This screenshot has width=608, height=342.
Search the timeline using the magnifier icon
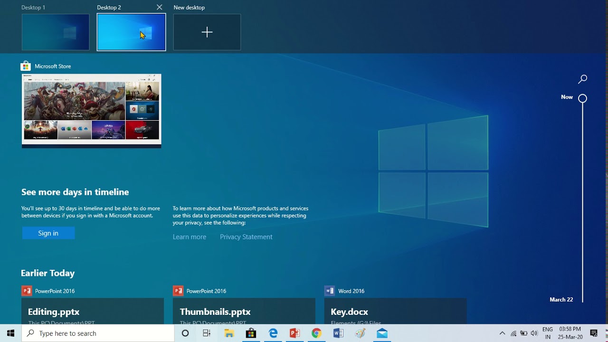coord(583,79)
